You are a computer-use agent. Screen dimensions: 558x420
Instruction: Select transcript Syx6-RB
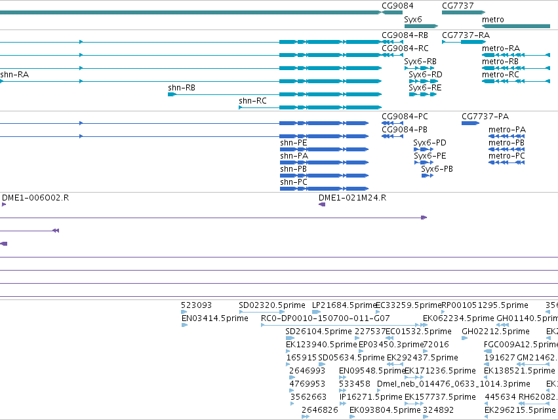pos(420,68)
